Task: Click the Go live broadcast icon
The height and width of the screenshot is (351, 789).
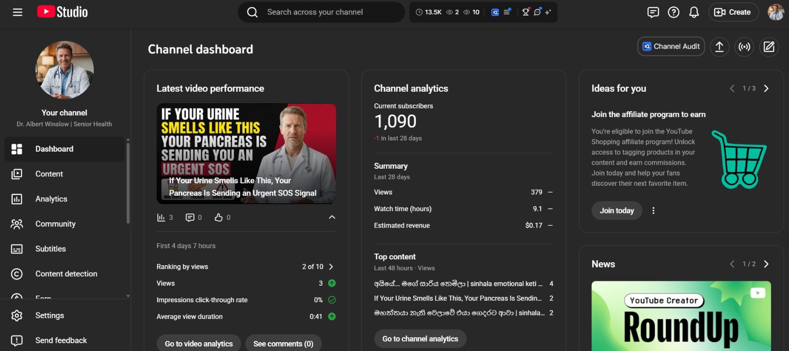Action: tap(744, 47)
